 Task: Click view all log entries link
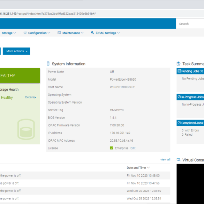pos(165,159)
